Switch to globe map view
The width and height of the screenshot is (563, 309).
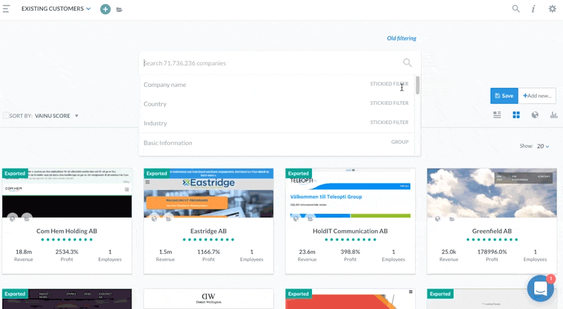(x=535, y=115)
